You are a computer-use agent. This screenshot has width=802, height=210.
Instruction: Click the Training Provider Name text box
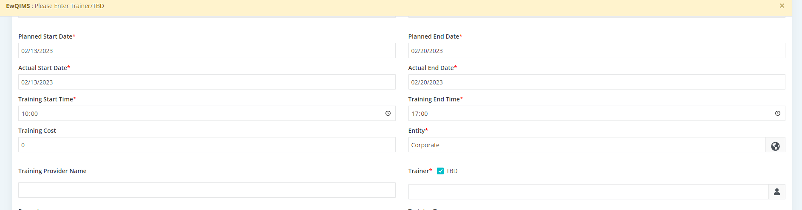pyautogui.click(x=207, y=190)
